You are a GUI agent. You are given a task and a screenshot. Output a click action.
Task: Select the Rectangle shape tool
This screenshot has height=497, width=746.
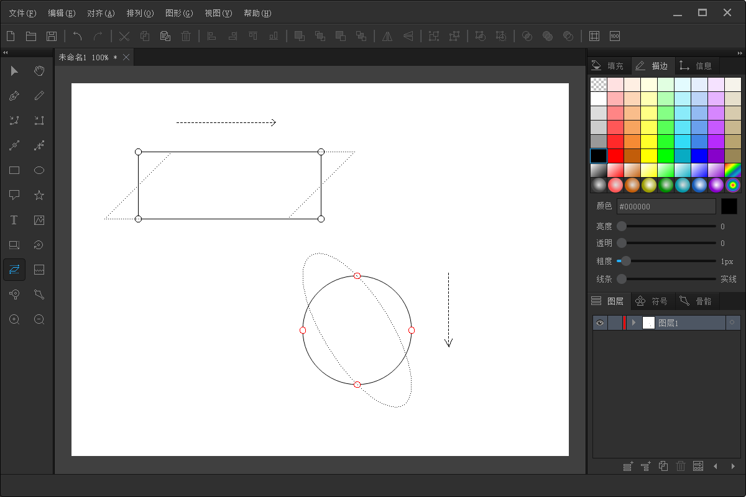(14, 170)
